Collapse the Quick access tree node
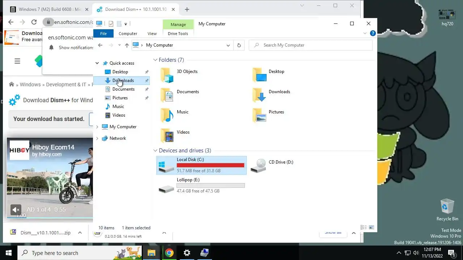463x260 pixels. tap(97, 63)
